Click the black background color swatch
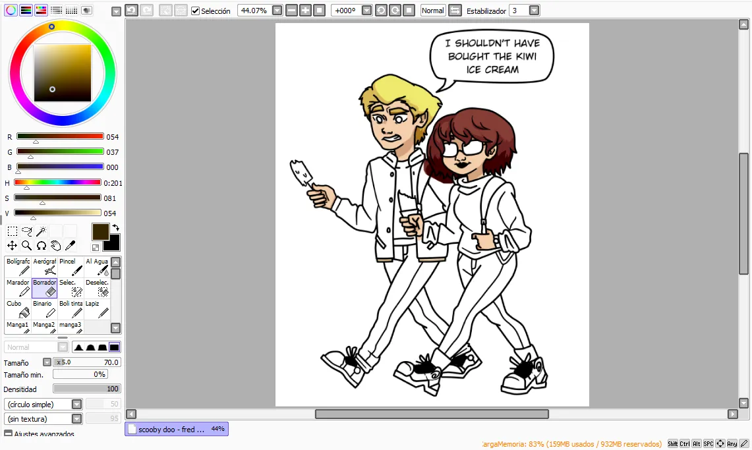 point(113,244)
